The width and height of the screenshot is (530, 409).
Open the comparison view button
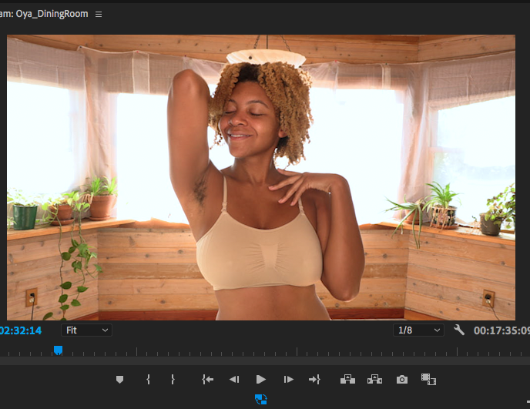tap(428, 379)
